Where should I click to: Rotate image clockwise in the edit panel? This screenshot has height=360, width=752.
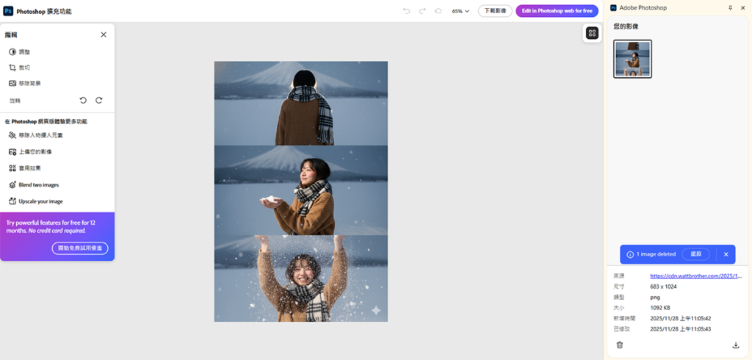99,100
